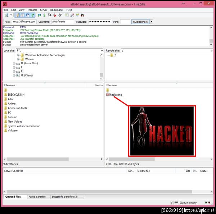This screenshot has height=214, width=216.
Task: Select the Anime folder
Action: click(12, 104)
